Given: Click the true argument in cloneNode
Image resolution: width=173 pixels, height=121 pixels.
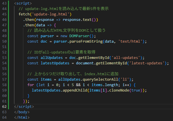Looking at the screenshot, I should point(136,90).
